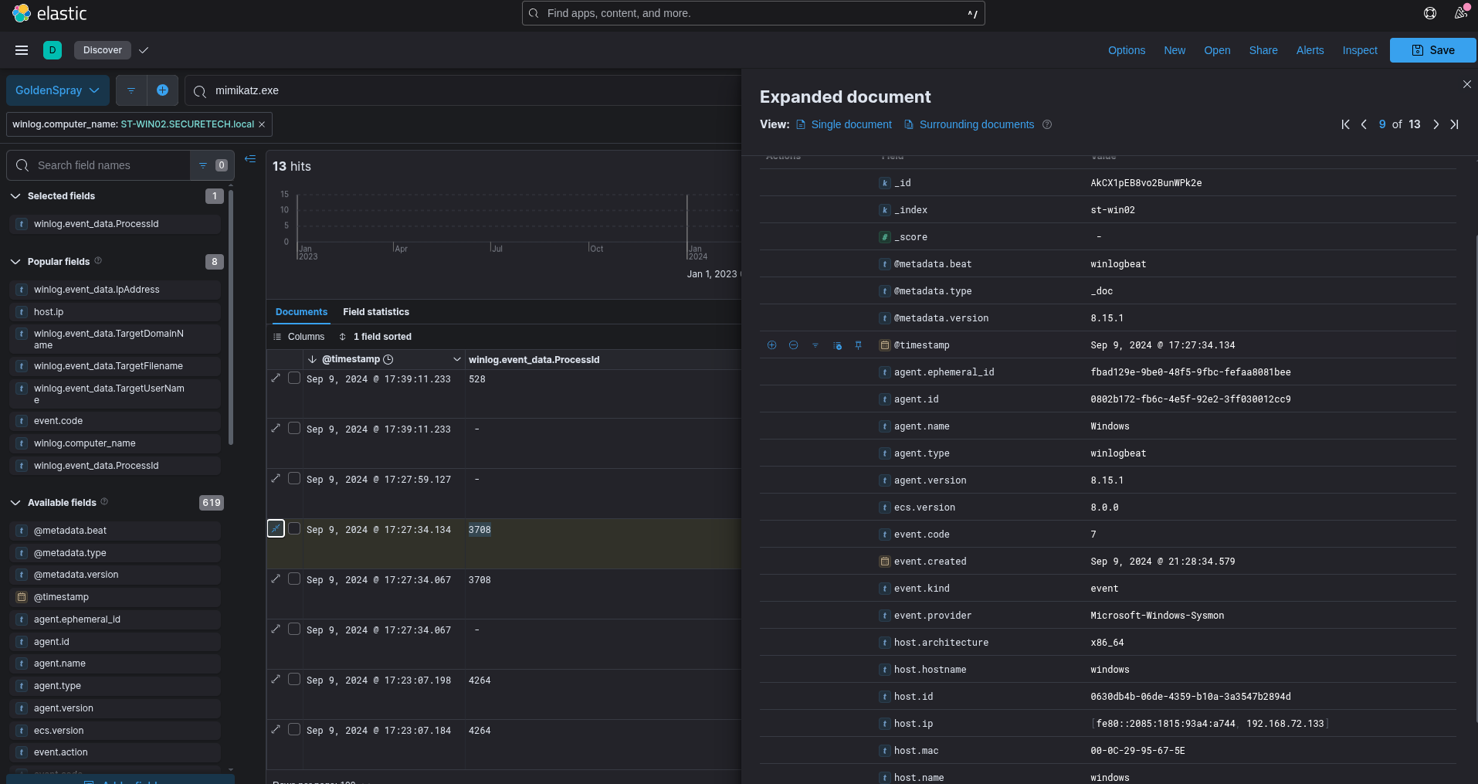The image size is (1478, 784).
Task: Go to previous document in flyout
Action: click(x=1364, y=124)
